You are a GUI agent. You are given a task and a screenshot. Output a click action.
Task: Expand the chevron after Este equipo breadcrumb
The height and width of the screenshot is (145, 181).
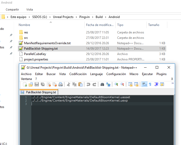point(29,17)
